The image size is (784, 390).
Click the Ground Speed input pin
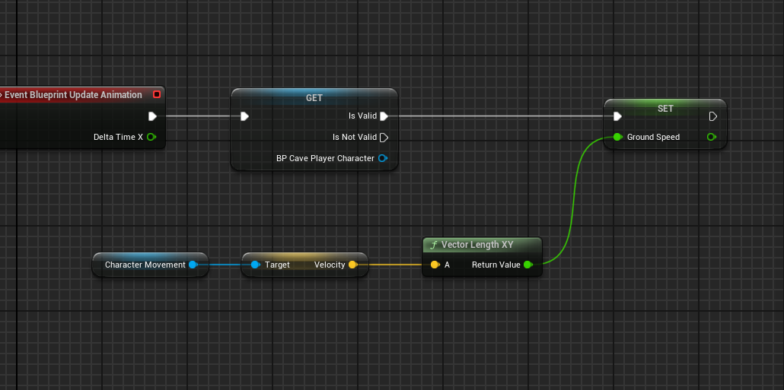(617, 137)
